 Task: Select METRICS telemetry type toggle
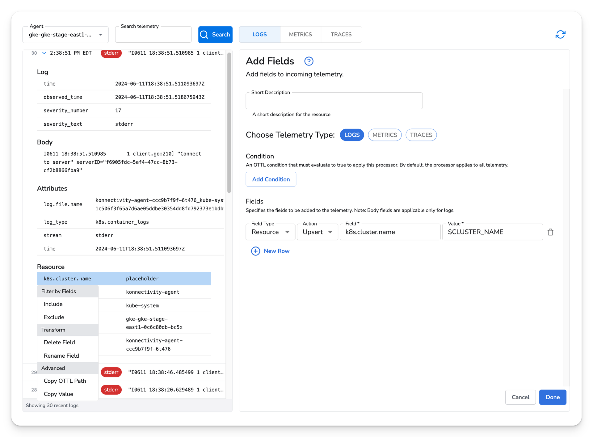385,134
